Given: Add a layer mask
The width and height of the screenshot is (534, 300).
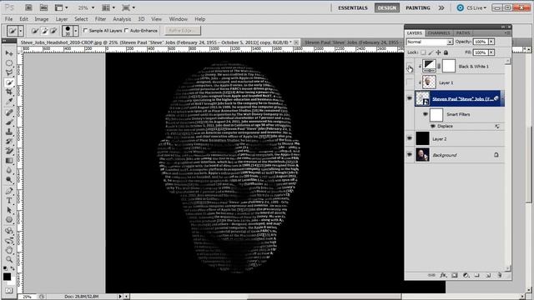Looking at the screenshot, I should (454, 275).
